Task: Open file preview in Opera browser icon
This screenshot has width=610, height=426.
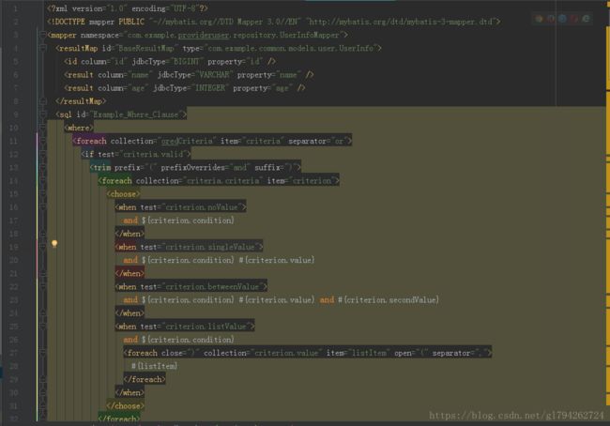Action: point(573,18)
